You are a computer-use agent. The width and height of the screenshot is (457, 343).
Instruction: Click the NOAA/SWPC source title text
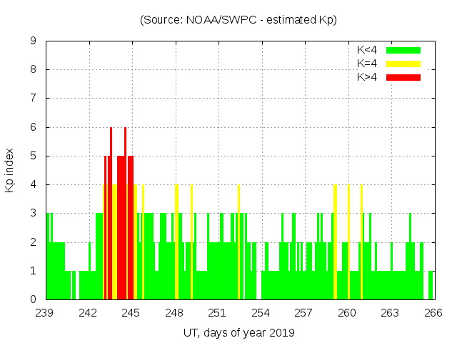click(x=238, y=20)
